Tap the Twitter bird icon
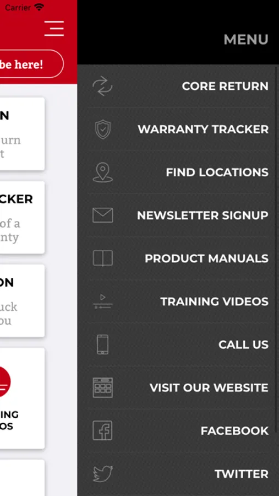 [103, 473]
